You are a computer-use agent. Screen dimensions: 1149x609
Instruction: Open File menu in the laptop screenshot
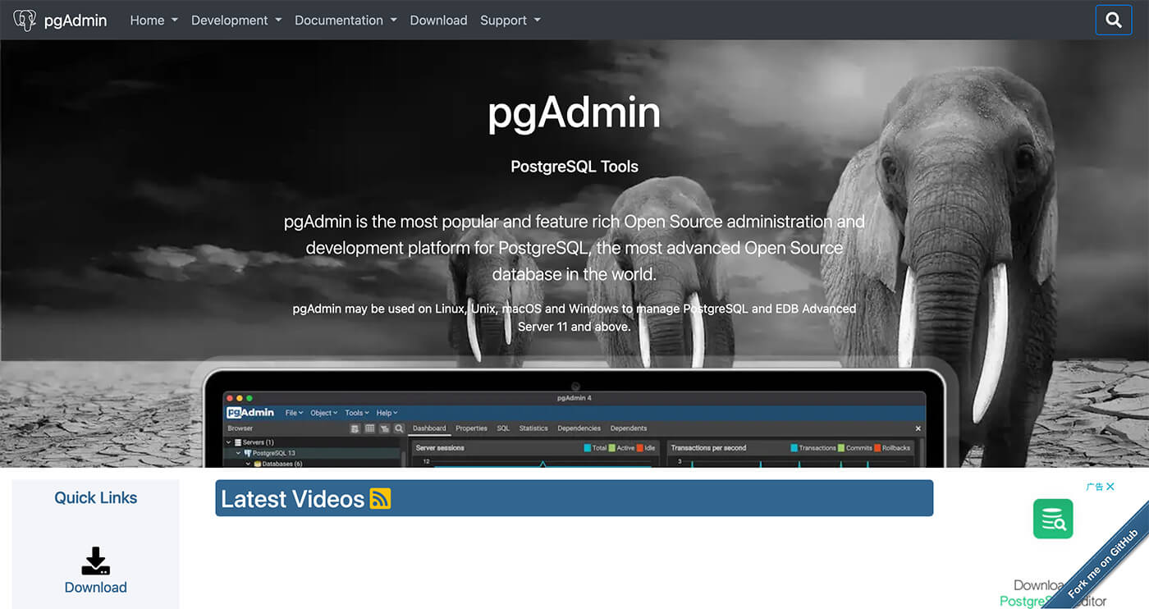[x=294, y=413]
